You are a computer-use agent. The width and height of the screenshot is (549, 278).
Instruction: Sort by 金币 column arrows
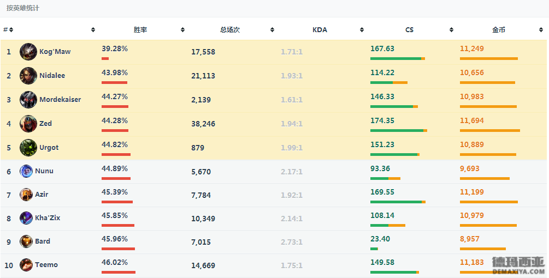coord(541,29)
